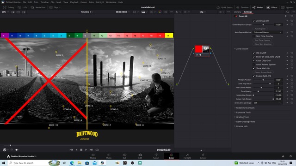Uncheck Zone Map On
Image resolution: width=296 pixels, height=166 pixels.
(254, 21)
